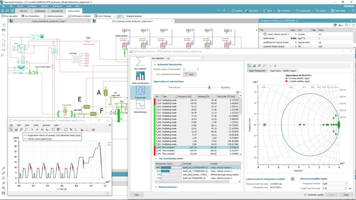Select the Run simulation icon
Viewport: 356px width, 200px height.
pos(3,16)
